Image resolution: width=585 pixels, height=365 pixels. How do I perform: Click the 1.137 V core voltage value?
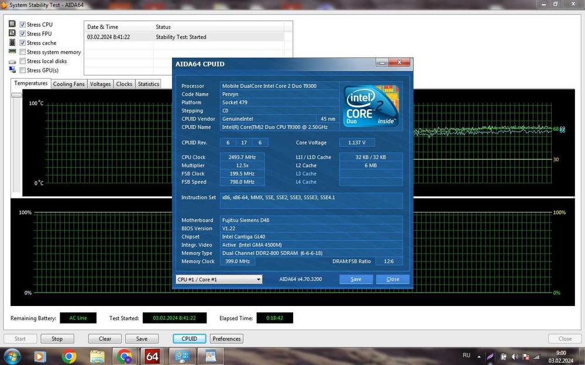pos(357,142)
